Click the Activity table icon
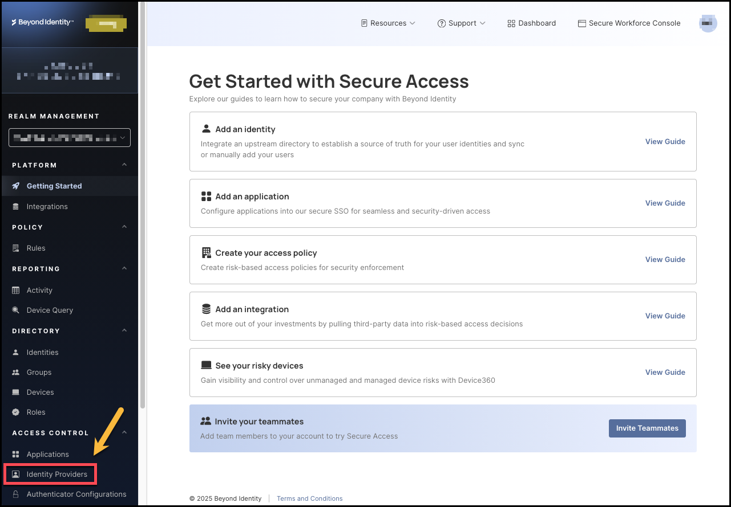 (16, 291)
